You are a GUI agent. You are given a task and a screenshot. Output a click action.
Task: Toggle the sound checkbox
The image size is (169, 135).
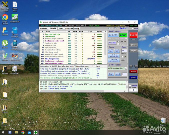(x=130, y=85)
